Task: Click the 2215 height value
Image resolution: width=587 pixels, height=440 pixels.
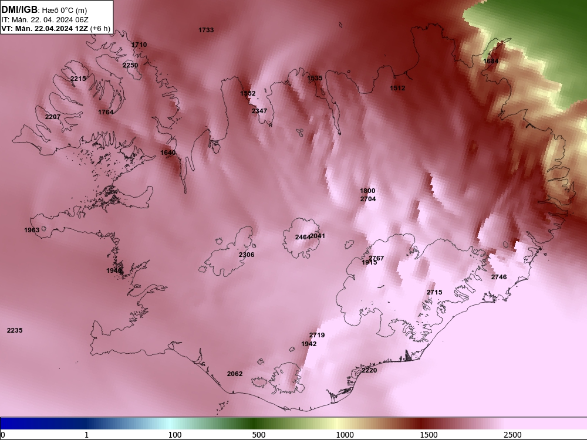Action: tap(78, 79)
